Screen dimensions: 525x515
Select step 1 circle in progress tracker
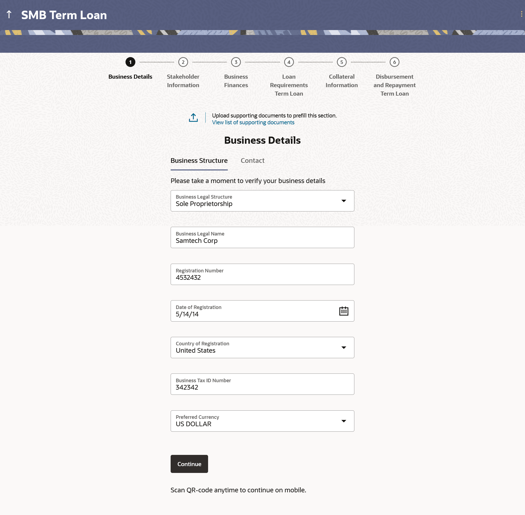pyautogui.click(x=130, y=62)
